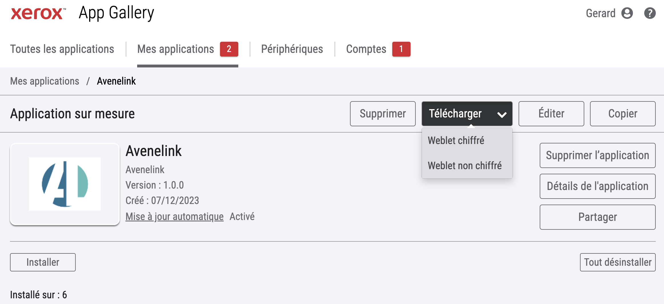Click the Supprimer button
The image size is (664, 304).
point(383,114)
